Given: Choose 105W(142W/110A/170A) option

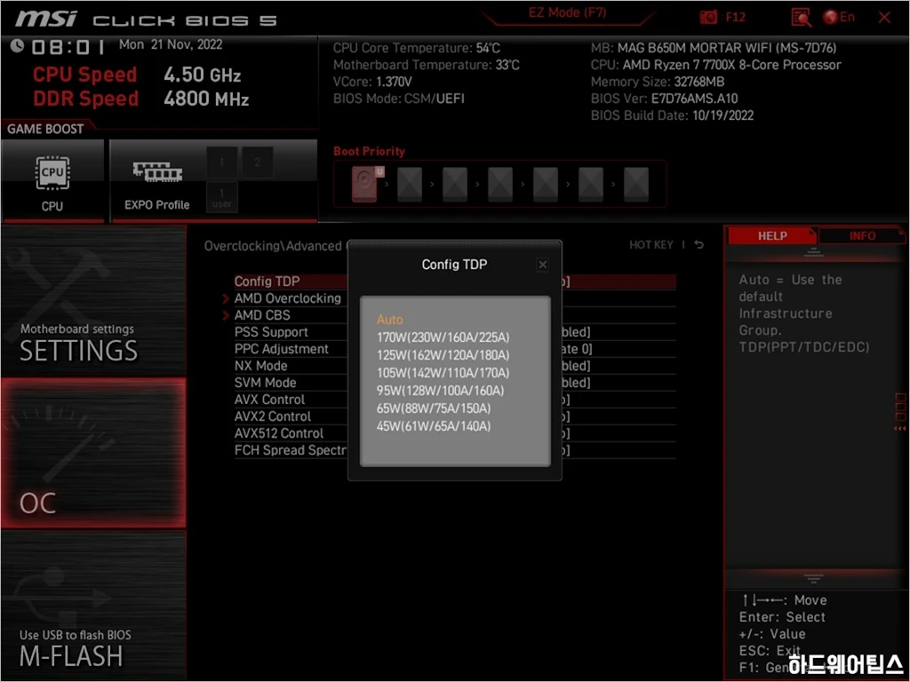Looking at the screenshot, I should pyautogui.click(x=443, y=373).
